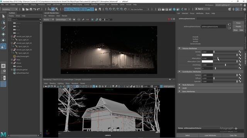Expand the Extra Attributes section
The height and width of the screenshot is (138, 247).
179,91
